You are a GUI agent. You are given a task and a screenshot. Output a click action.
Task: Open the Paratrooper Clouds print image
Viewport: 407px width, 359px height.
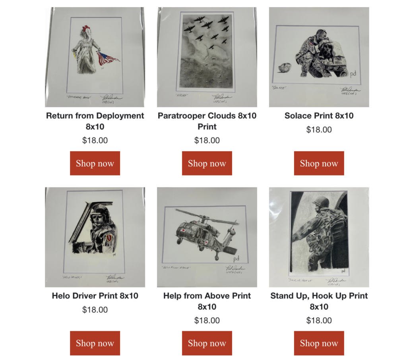207,57
